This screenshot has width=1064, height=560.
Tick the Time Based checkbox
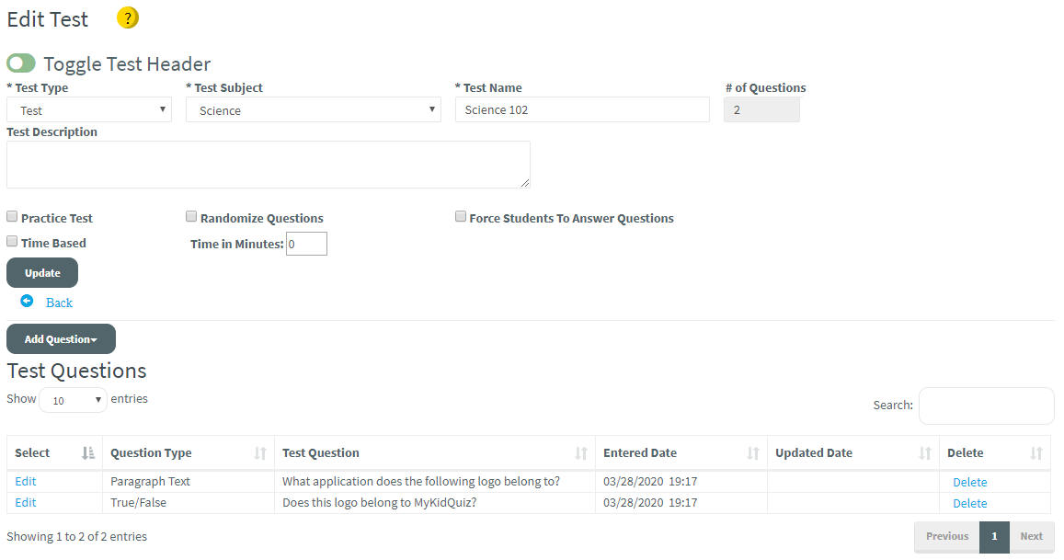12,242
